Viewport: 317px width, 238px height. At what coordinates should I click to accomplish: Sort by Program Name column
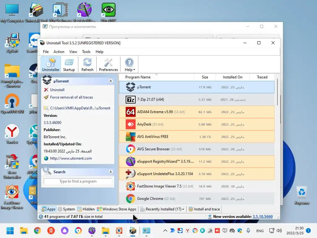(138, 77)
